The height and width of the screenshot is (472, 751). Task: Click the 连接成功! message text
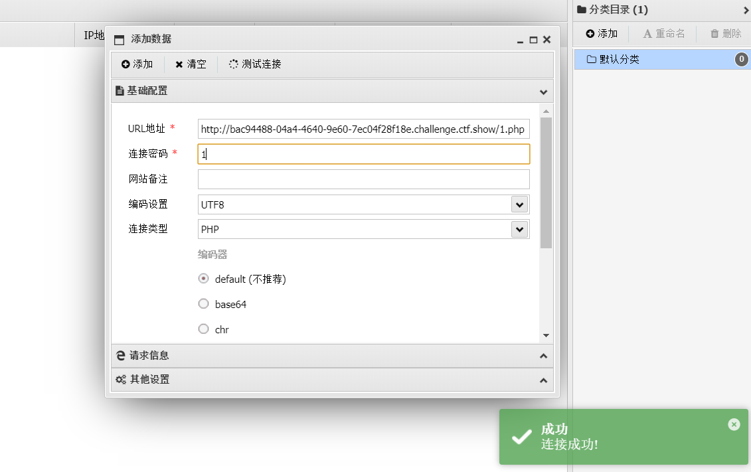[570, 445]
